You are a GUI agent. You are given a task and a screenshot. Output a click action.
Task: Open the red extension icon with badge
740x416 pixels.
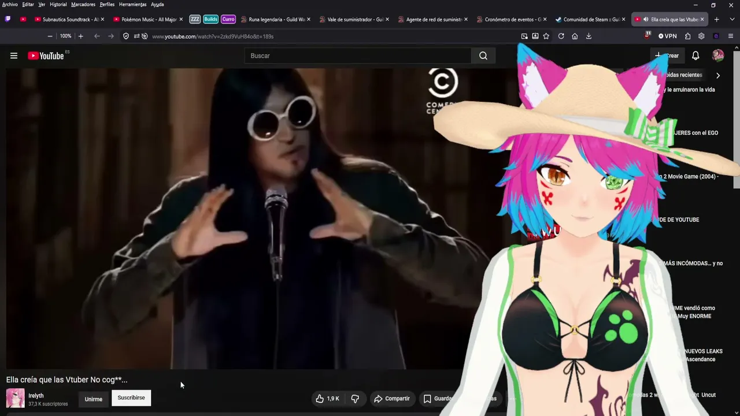point(647,36)
